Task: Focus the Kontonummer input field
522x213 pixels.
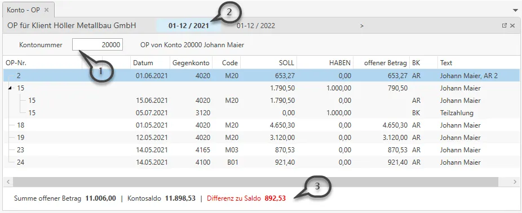Action: tap(98, 45)
